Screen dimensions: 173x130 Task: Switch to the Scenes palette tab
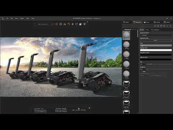click(146, 22)
